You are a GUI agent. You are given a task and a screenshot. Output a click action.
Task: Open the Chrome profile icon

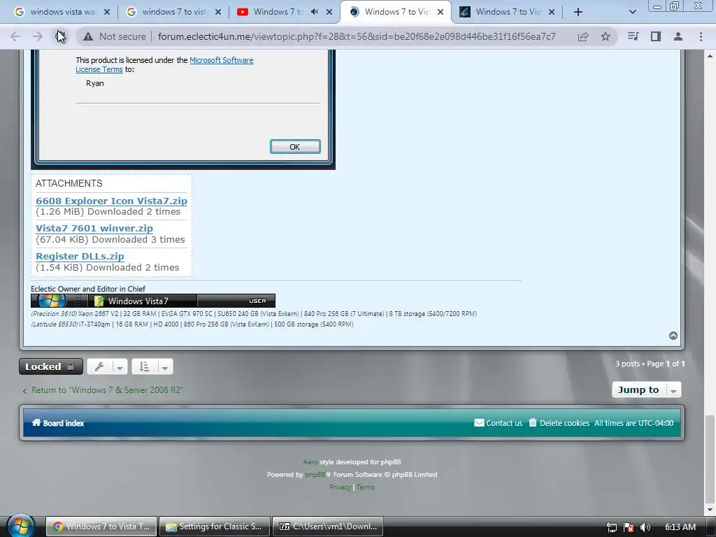[678, 36]
